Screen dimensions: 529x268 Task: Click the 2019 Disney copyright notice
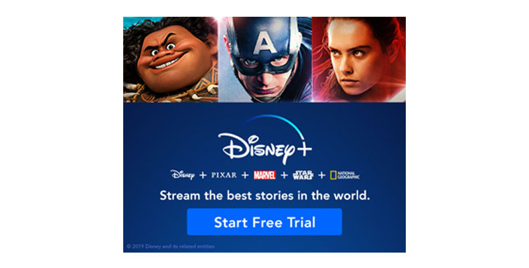coord(171,247)
